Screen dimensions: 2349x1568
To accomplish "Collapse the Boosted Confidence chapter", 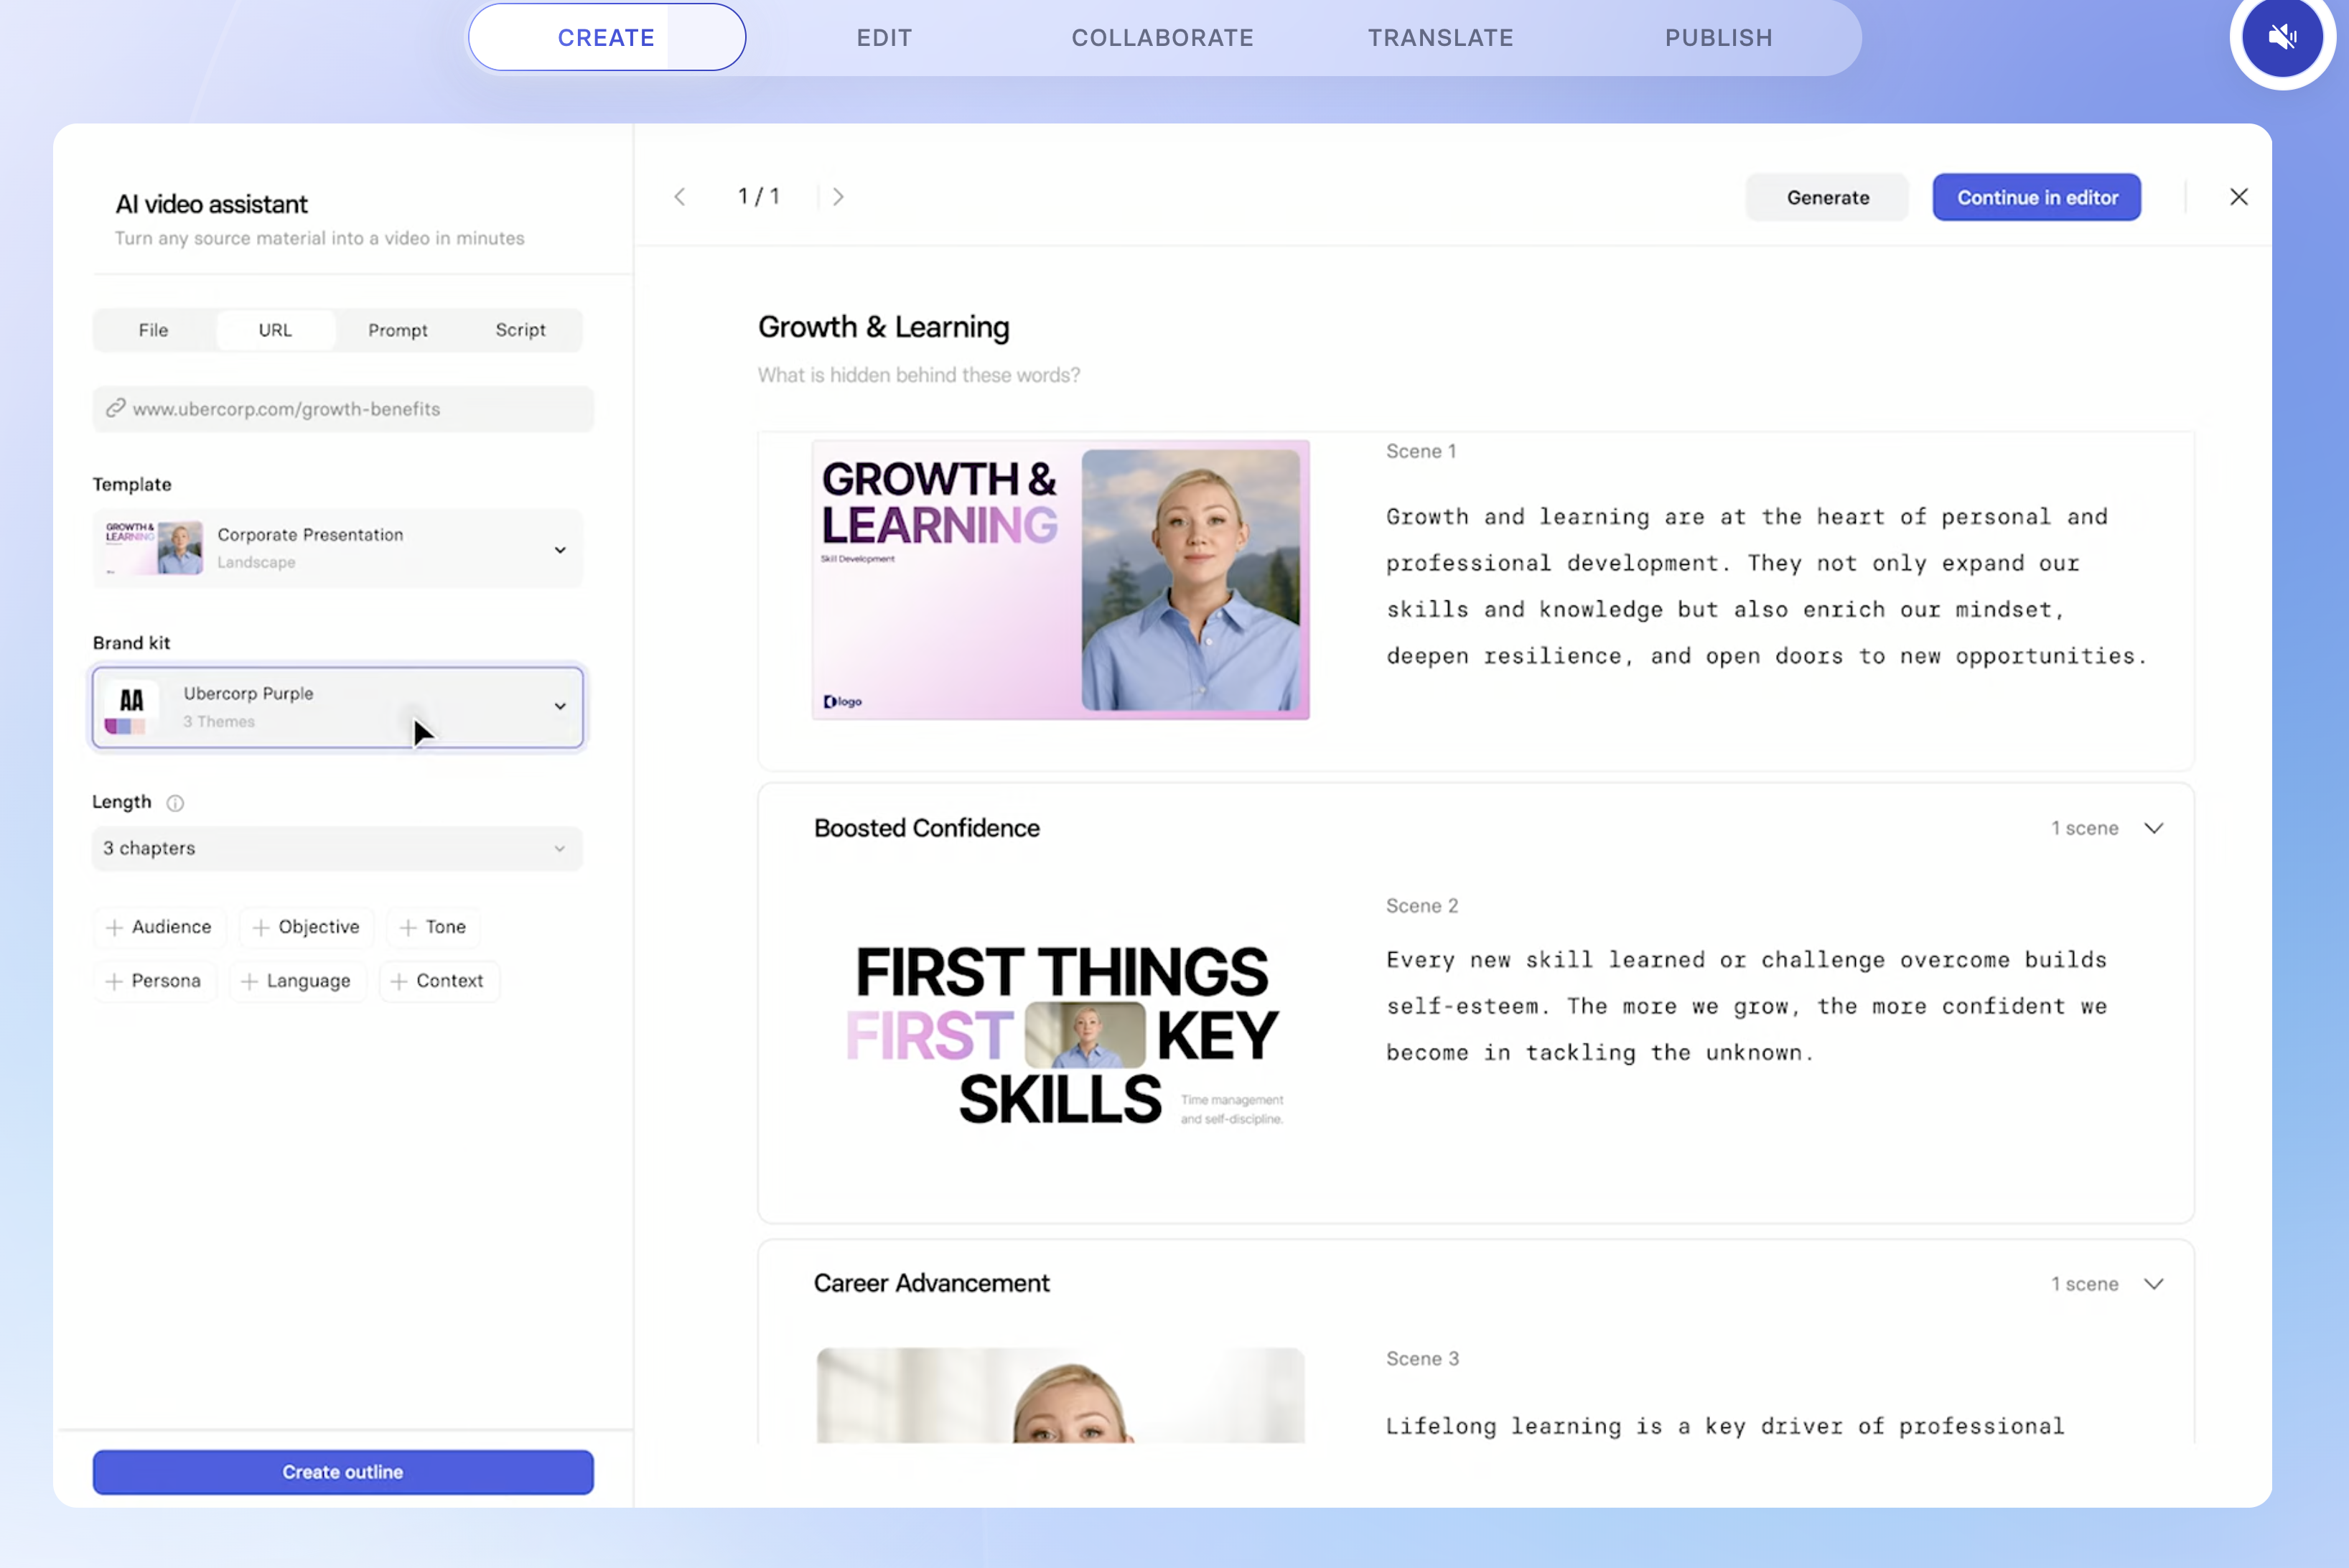I will coord(2154,828).
